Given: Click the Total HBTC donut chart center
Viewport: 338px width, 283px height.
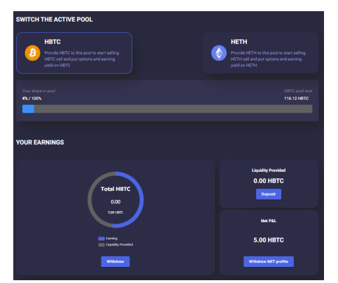Looking at the screenshot, I should tap(115, 200).
